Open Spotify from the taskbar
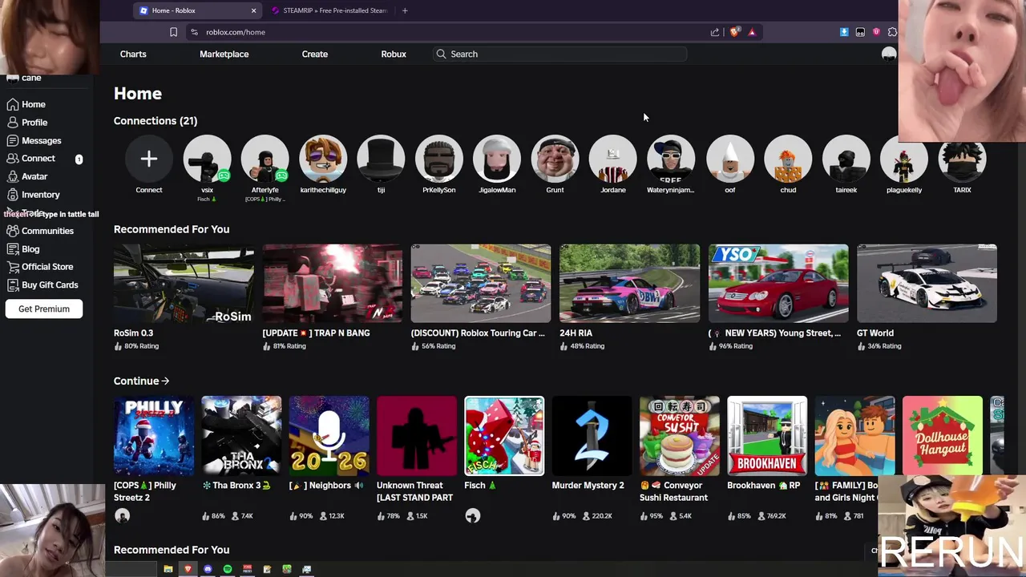1026x577 pixels. [x=228, y=569]
